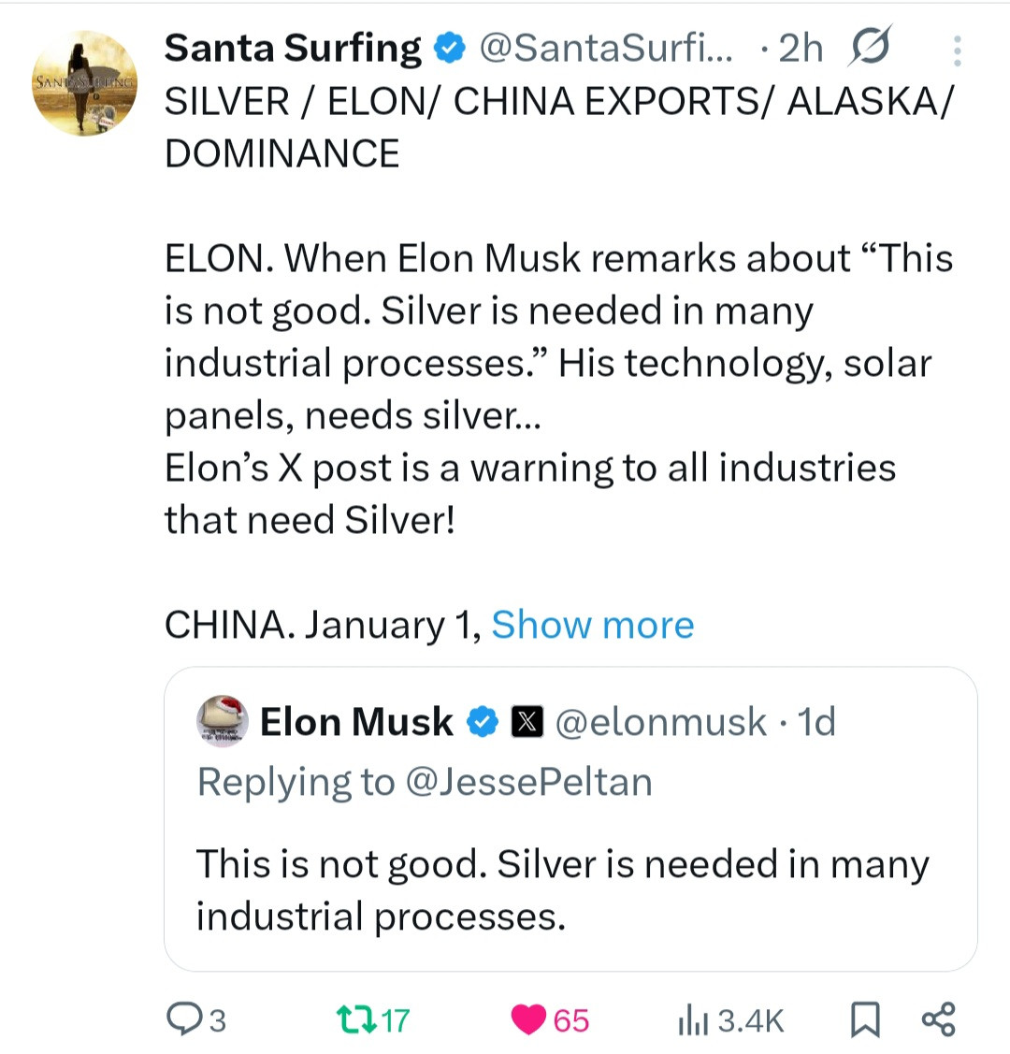Open the @elonmusk handle
This screenshot has height=1054, width=1010.
pyautogui.click(x=661, y=722)
